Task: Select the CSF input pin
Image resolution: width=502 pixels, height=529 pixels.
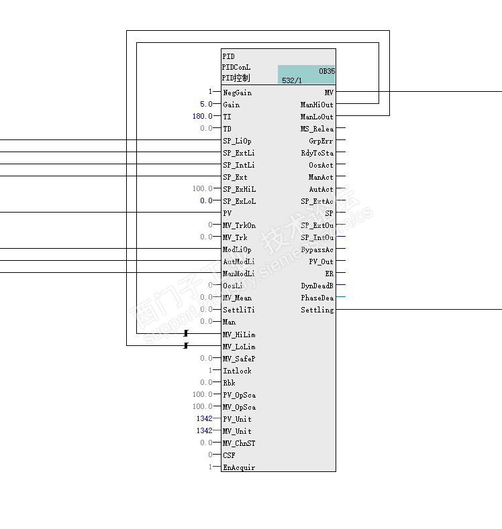Action: click(x=229, y=455)
